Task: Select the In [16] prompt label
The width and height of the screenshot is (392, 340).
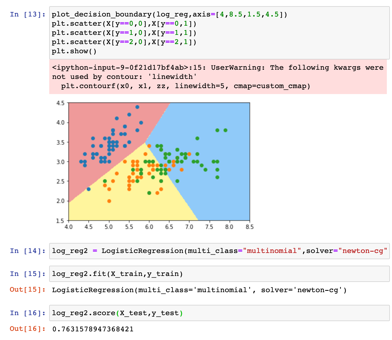Action: [x=28, y=313]
